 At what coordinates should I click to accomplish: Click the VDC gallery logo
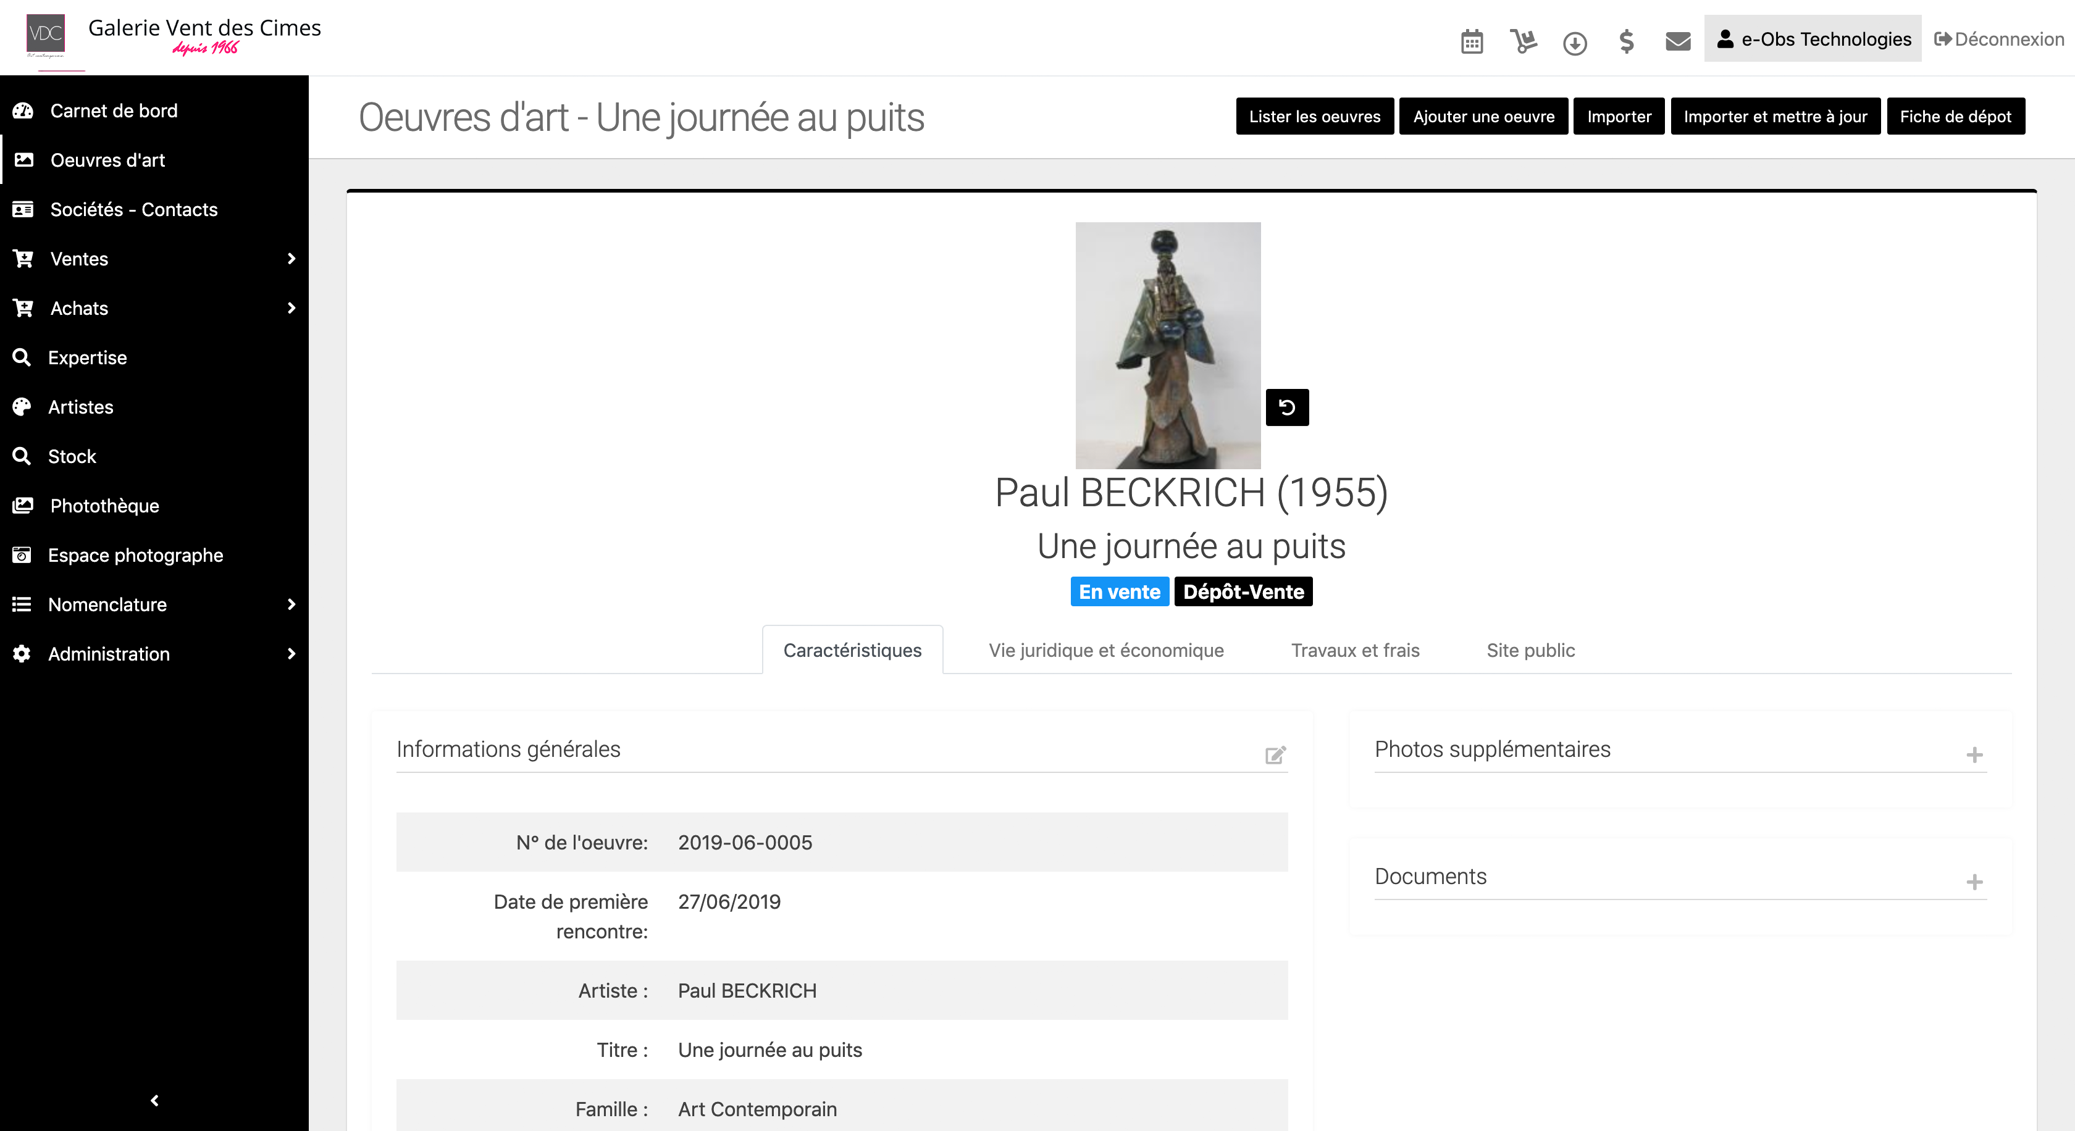(x=46, y=35)
